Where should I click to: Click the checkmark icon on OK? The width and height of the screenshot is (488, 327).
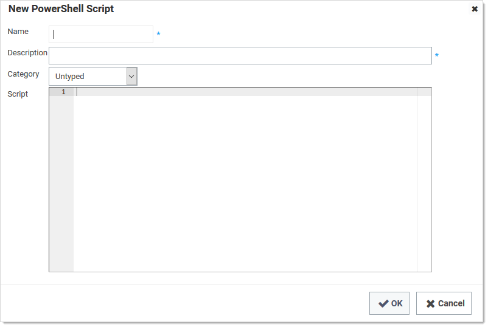coord(383,303)
